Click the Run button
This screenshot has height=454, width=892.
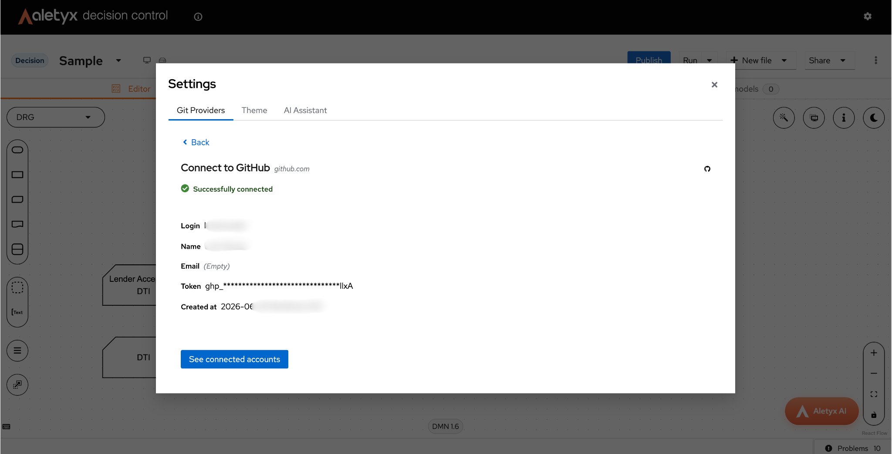pyautogui.click(x=690, y=60)
